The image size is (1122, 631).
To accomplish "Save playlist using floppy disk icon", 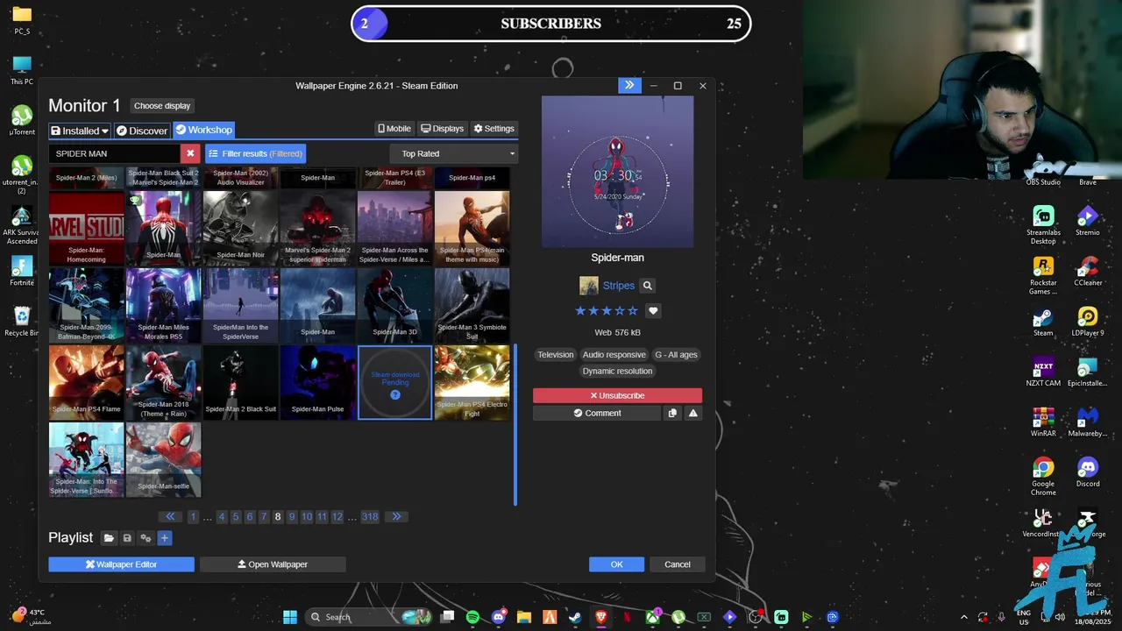I will point(127,538).
